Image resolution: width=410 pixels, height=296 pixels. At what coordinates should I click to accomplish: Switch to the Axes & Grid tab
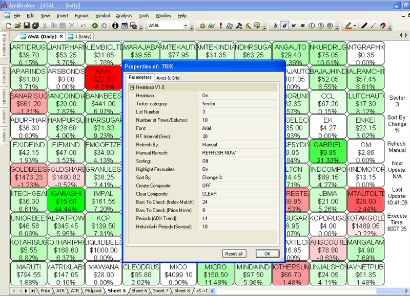[168, 78]
